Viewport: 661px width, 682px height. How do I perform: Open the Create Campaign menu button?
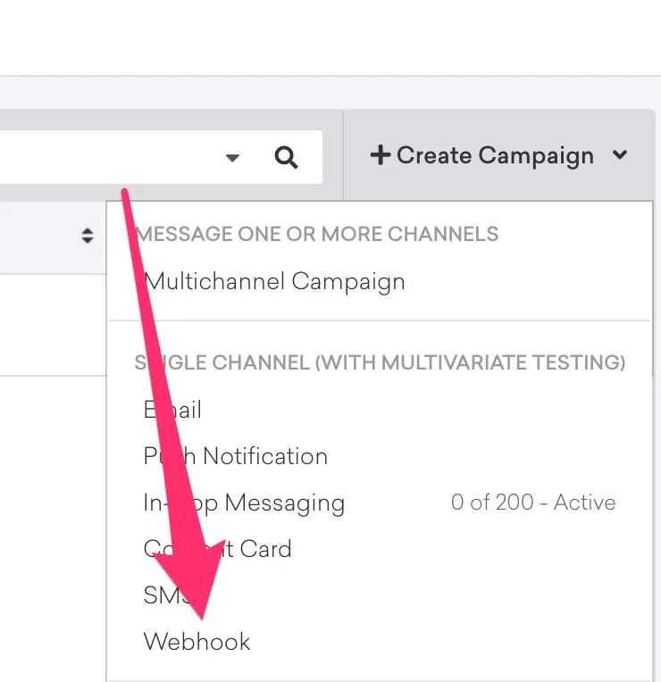tap(498, 155)
